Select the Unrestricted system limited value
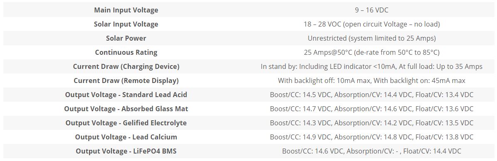Image resolution: width=497 pixels, height=161 pixels. [371, 38]
